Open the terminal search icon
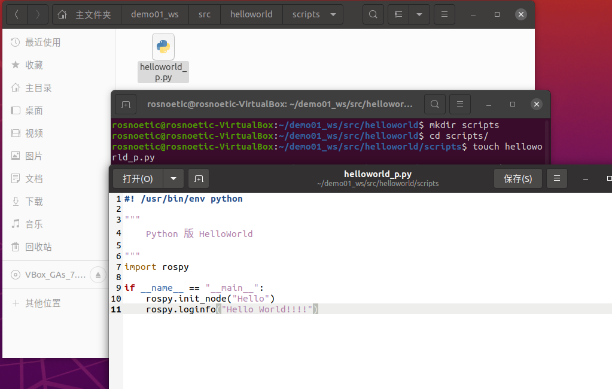Image resolution: width=612 pixels, height=389 pixels. point(435,104)
